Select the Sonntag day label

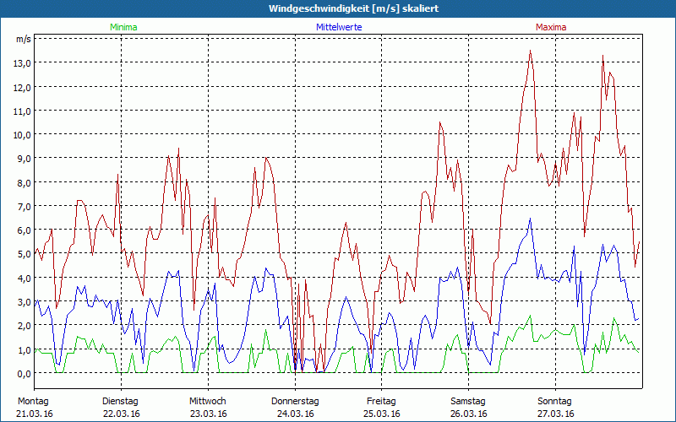click(x=555, y=401)
